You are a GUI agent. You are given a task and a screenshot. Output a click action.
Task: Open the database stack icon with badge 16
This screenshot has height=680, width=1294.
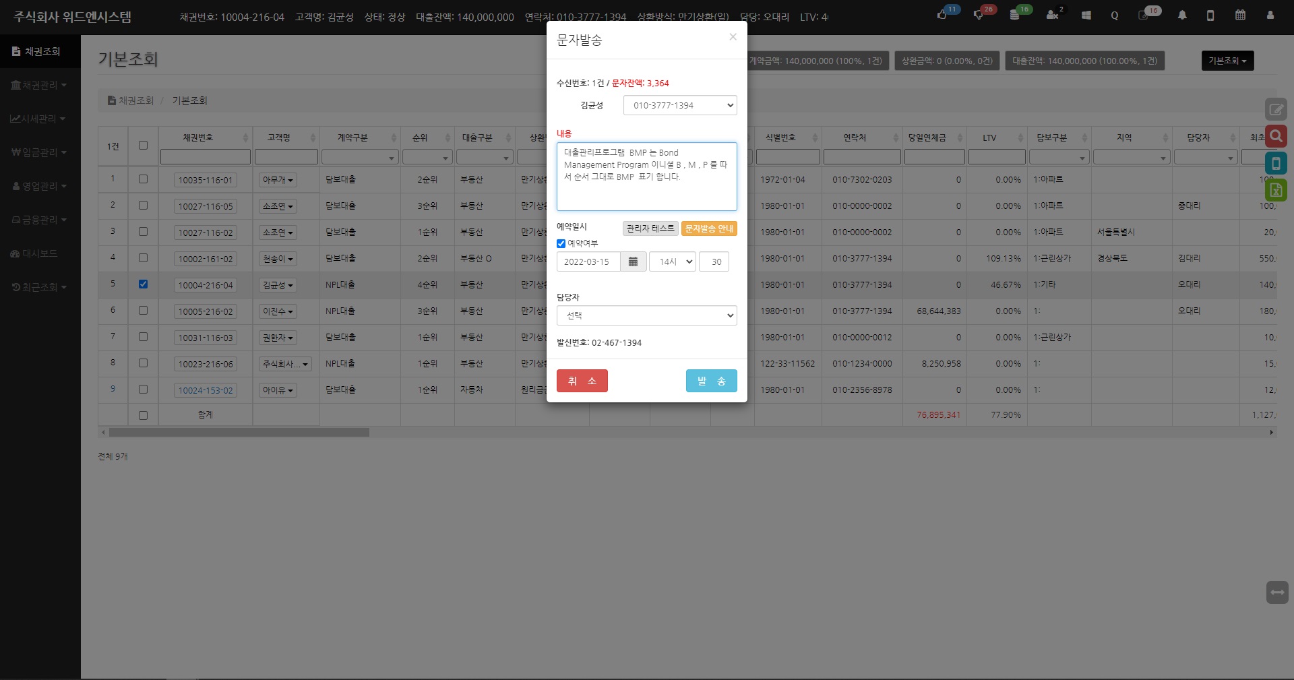click(1015, 15)
